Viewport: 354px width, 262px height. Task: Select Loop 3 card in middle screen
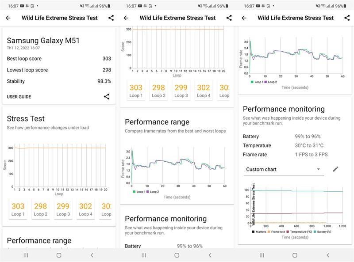[x=181, y=90]
